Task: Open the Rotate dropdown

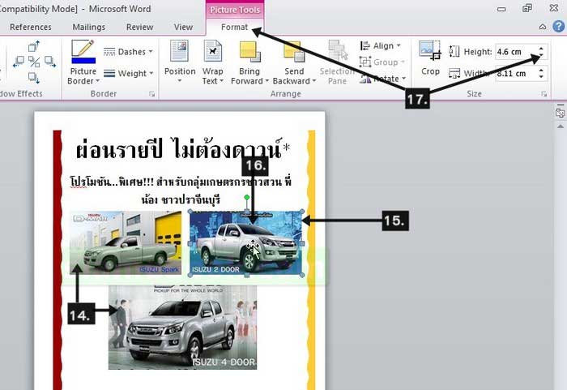Action: click(383, 79)
